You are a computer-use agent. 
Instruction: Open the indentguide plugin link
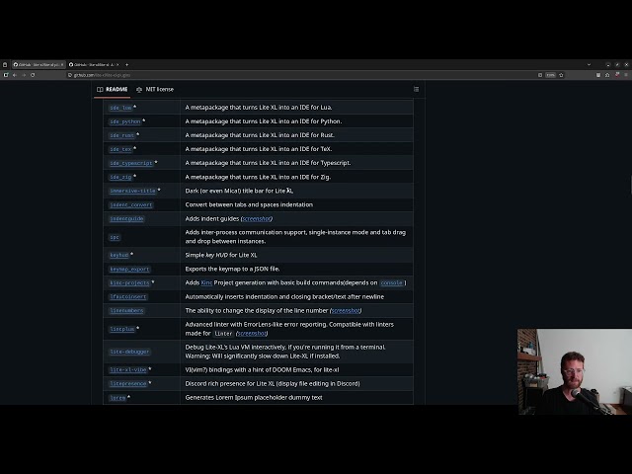coord(127,219)
